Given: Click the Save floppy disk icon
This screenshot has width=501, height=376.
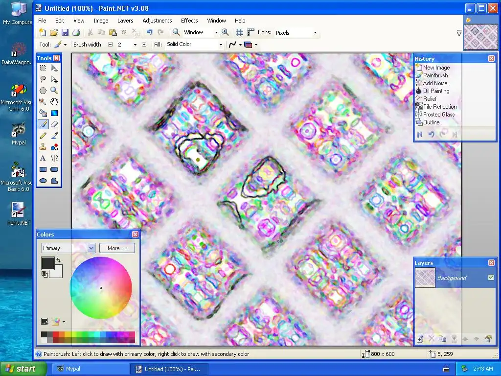Looking at the screenshot, I should coord(65,32).
